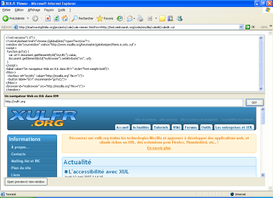Go back with the Précédente button
The width and height of the screenshot is (273, 198).
coord(13,18)
